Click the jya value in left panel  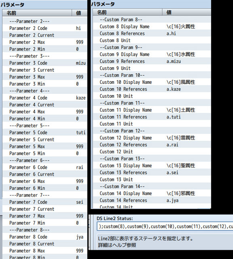tap(80, 237)
